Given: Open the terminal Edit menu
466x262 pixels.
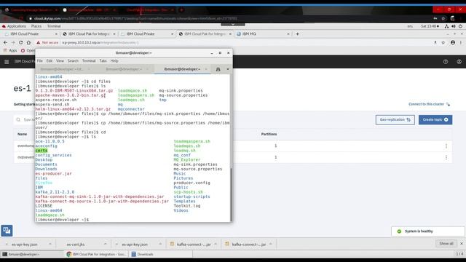Looking at the screenshot, I should (x=50, y=61).
